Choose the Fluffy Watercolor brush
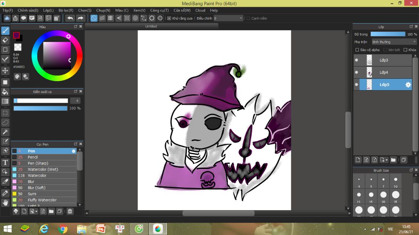The width and height of the screenshot is (419, 235). 44,200
